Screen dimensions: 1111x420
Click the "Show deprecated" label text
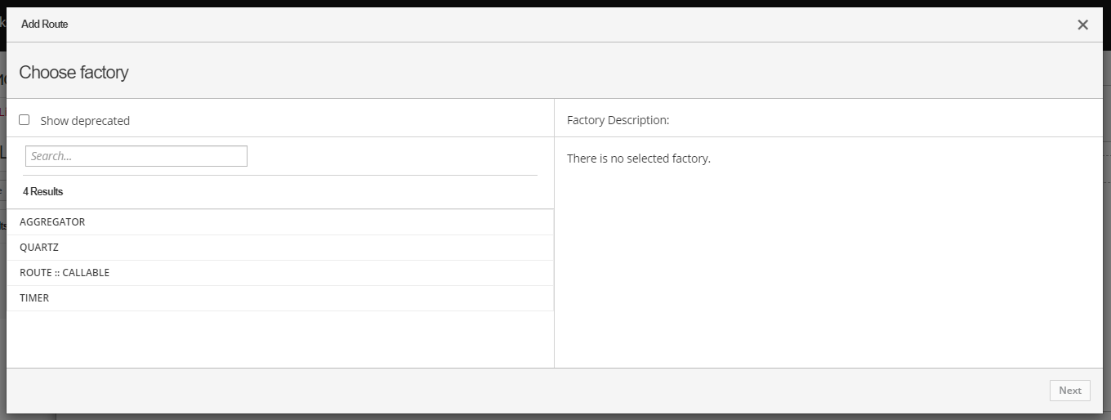point(85,121)
